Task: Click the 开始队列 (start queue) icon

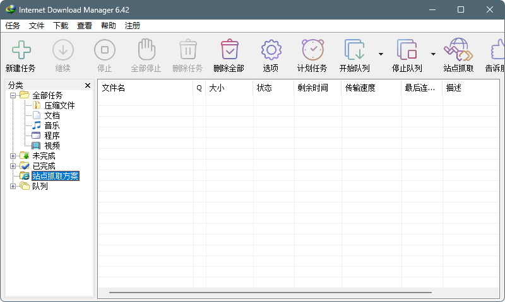Action: pyautogui.click(x=355, y=50)
